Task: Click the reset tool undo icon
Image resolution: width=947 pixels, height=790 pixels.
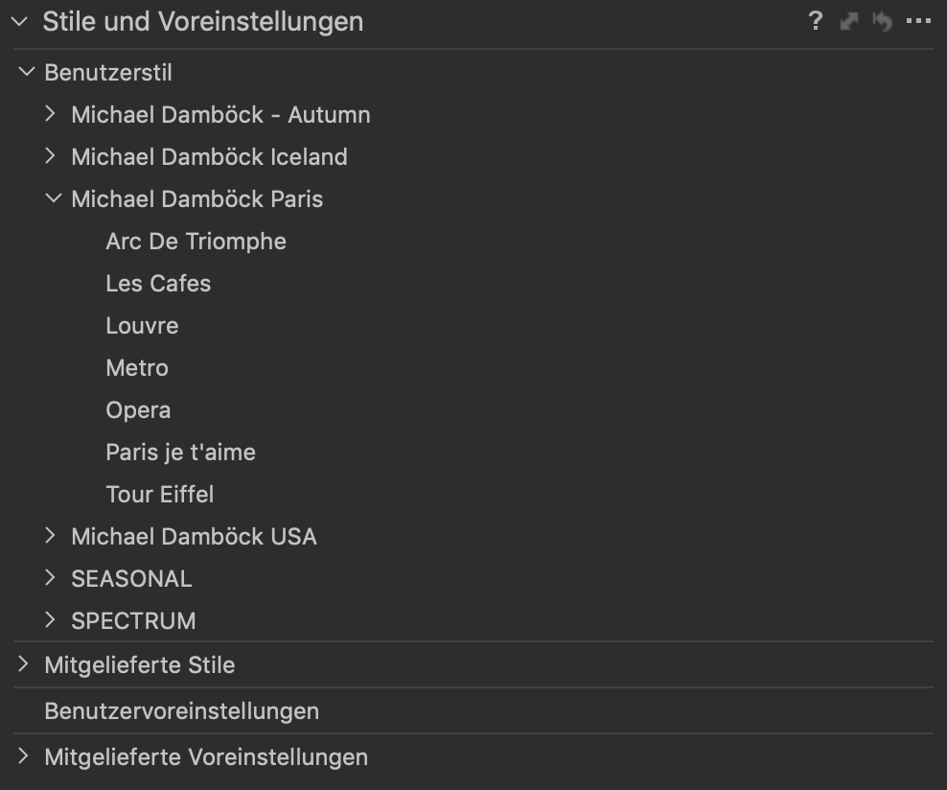Action: tap(882, 21)
